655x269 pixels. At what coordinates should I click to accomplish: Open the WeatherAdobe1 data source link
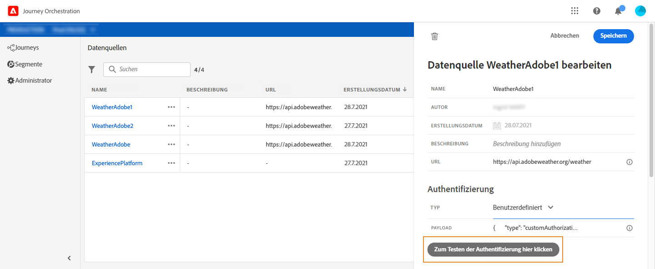(112, 107)
